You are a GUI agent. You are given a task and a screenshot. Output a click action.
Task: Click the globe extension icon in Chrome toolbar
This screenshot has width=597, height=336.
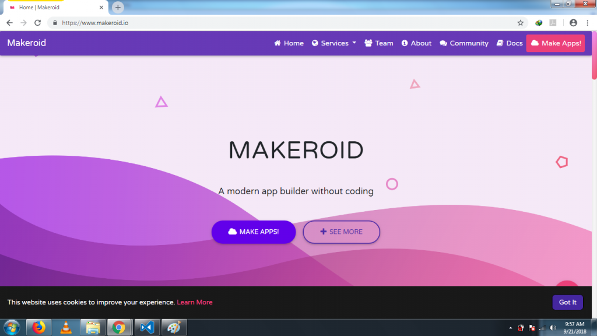click(x=539, y=23)
